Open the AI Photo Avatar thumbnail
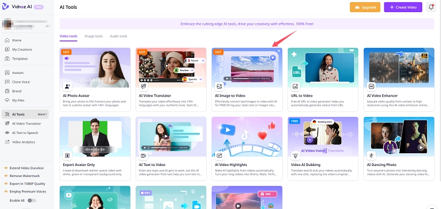 tap(95, 67)
